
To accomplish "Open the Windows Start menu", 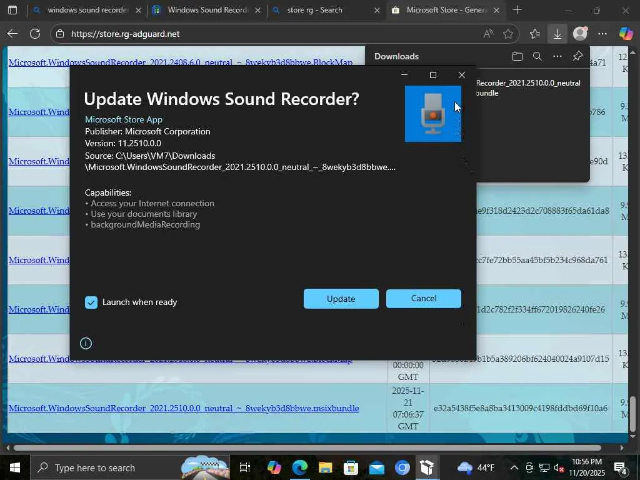I will (x=14, y=467).
